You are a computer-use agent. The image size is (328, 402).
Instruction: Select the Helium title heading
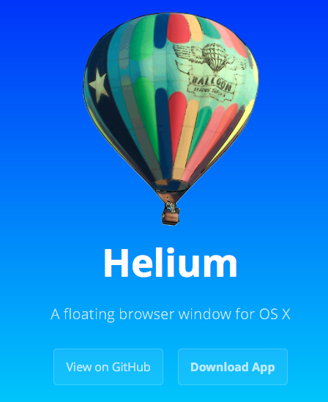171,263
